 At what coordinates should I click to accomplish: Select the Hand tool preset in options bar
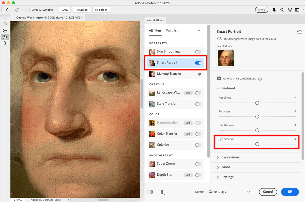17,10
